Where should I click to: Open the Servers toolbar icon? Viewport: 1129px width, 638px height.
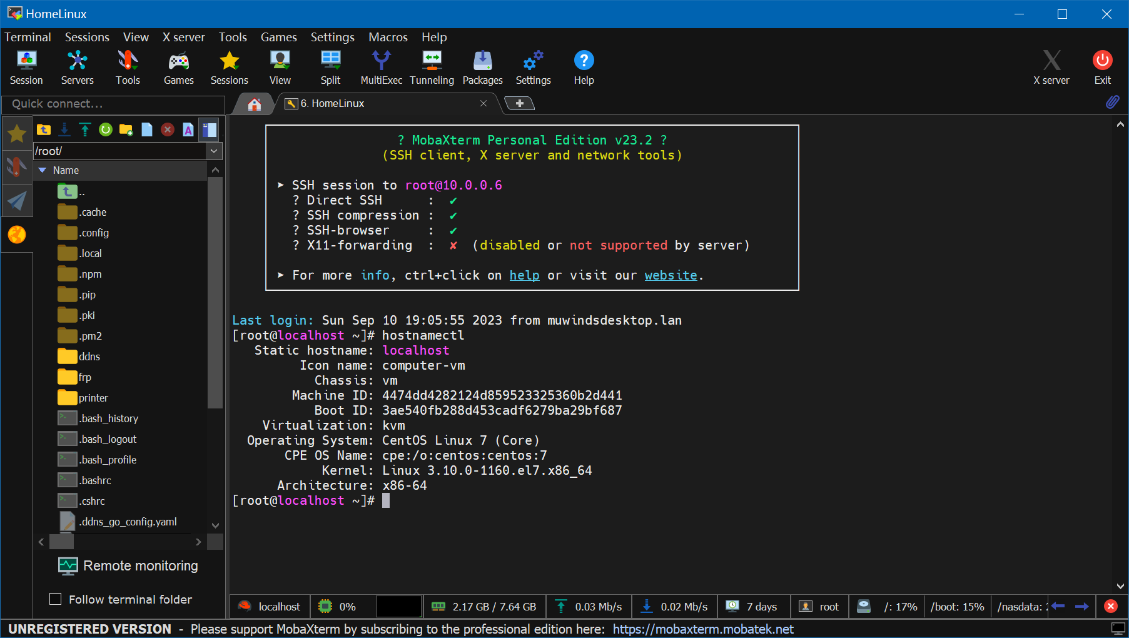[77, 68]
